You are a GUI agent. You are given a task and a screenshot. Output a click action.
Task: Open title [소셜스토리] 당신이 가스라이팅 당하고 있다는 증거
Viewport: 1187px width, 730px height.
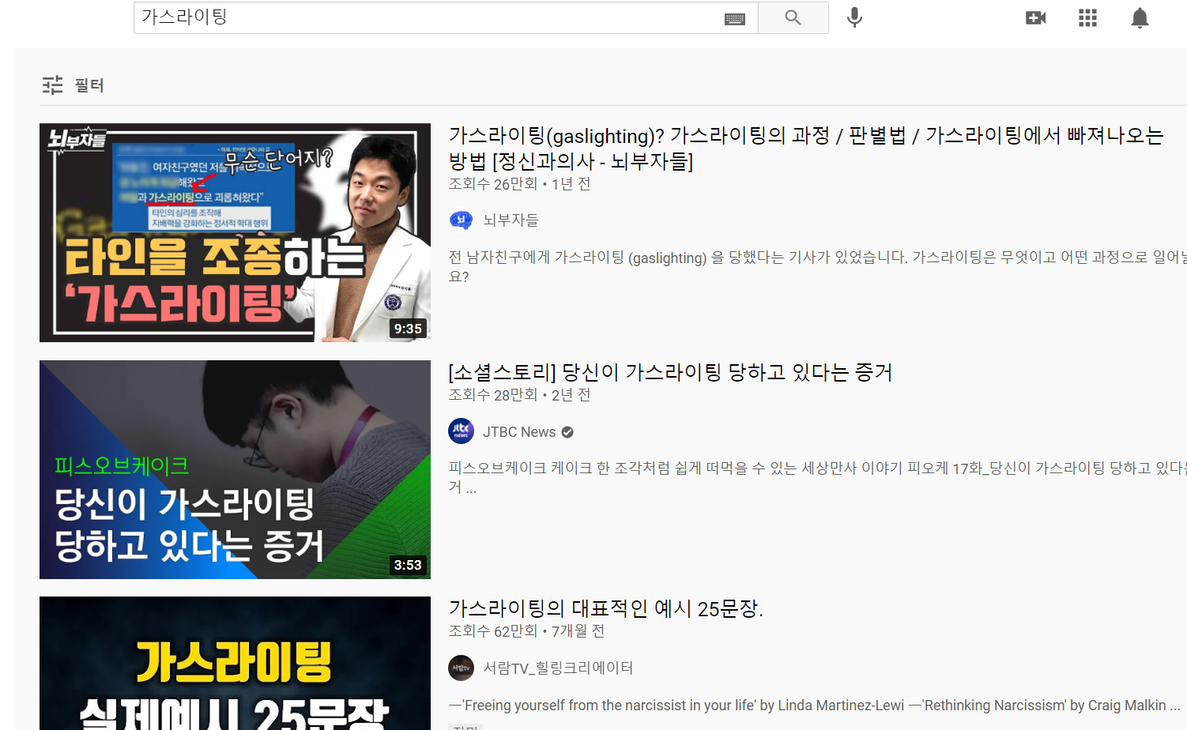click(670, 372)
